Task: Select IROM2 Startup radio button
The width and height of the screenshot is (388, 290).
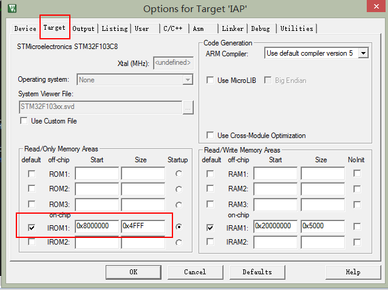Action: 179,243
